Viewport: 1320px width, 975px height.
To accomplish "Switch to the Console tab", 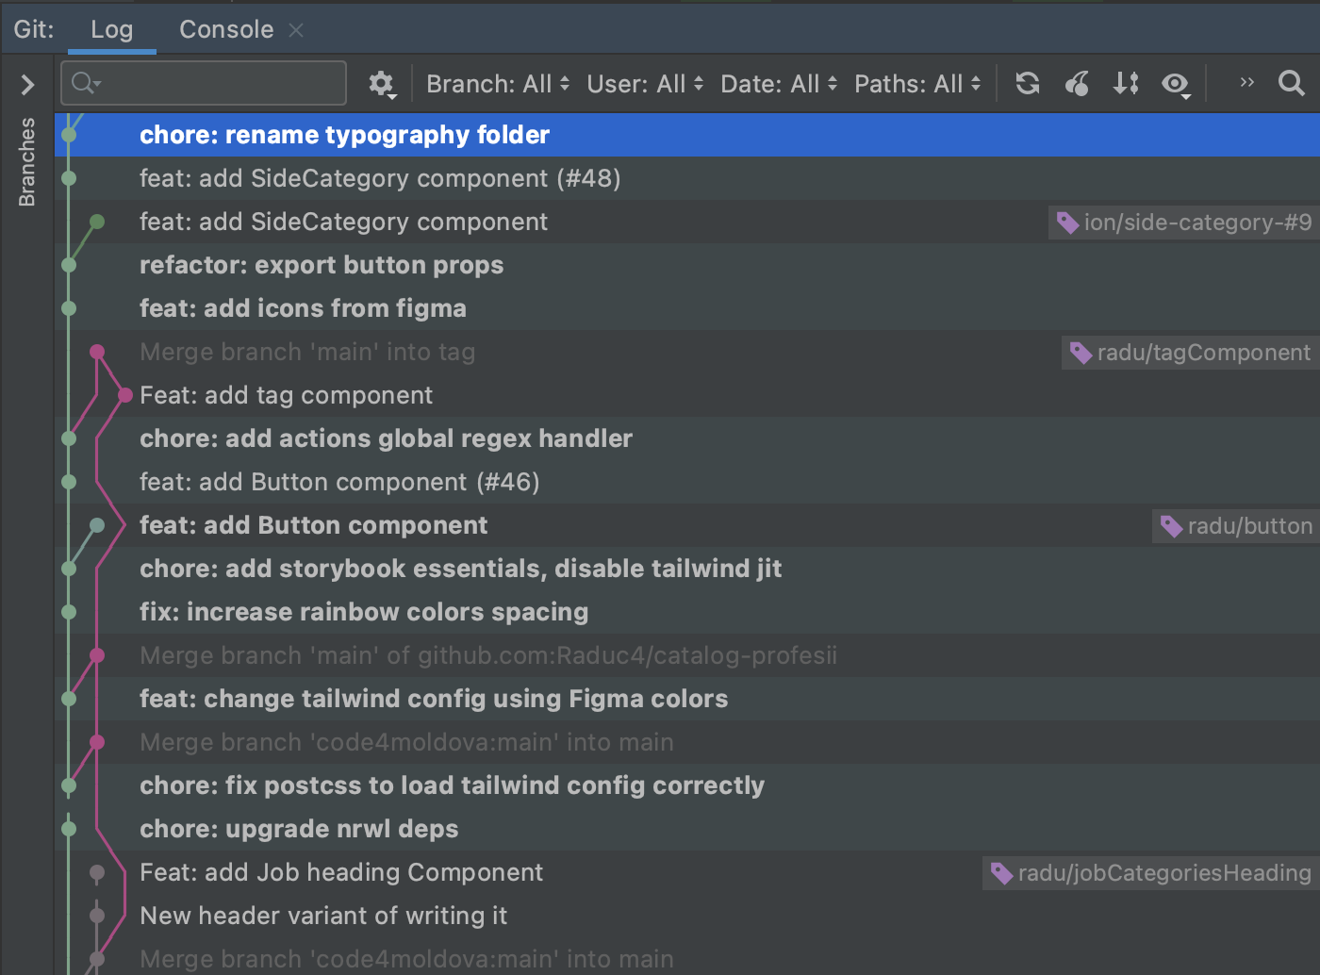I will (225, 28).
